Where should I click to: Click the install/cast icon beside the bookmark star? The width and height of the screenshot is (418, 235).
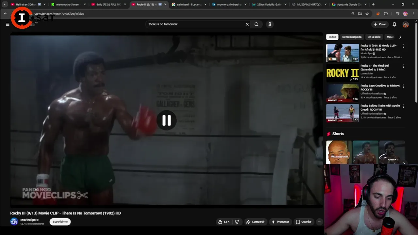(360, 14)
